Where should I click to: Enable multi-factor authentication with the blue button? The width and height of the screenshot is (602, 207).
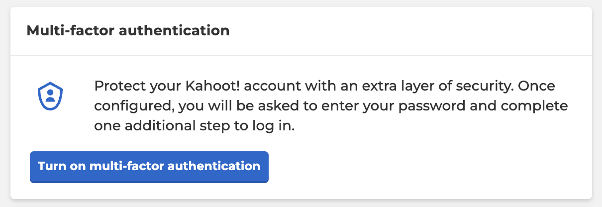pos(149,167)
